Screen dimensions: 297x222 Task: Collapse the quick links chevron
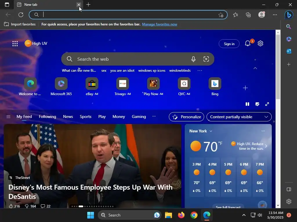pos(255,68)
